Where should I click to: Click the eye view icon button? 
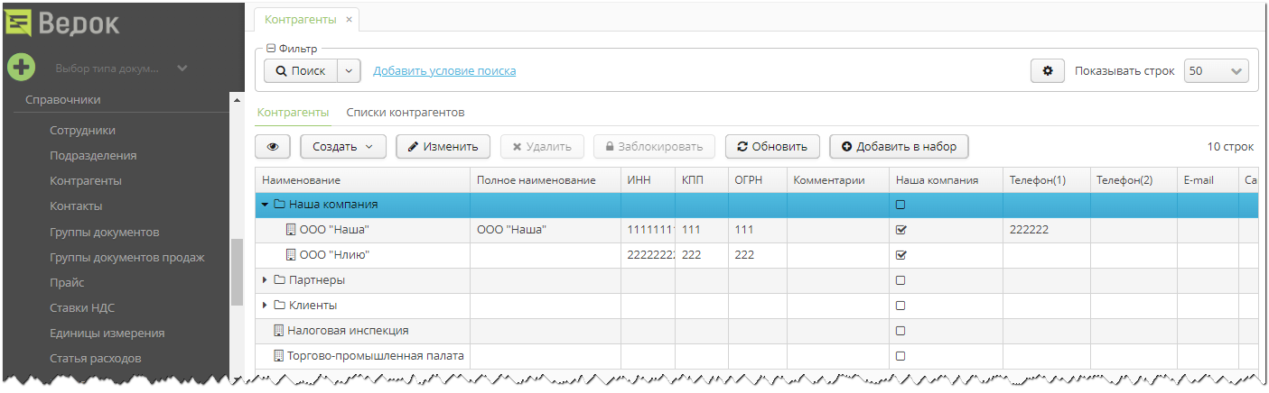click(x=273, y=146)
